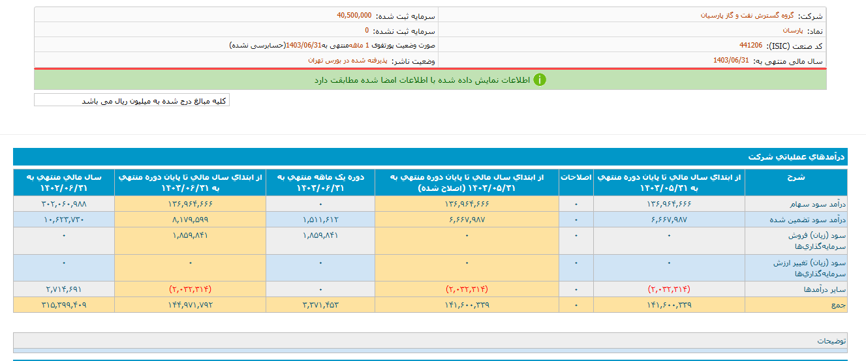
Task: Click the اصلاحات column header
Action: point(576,177)
